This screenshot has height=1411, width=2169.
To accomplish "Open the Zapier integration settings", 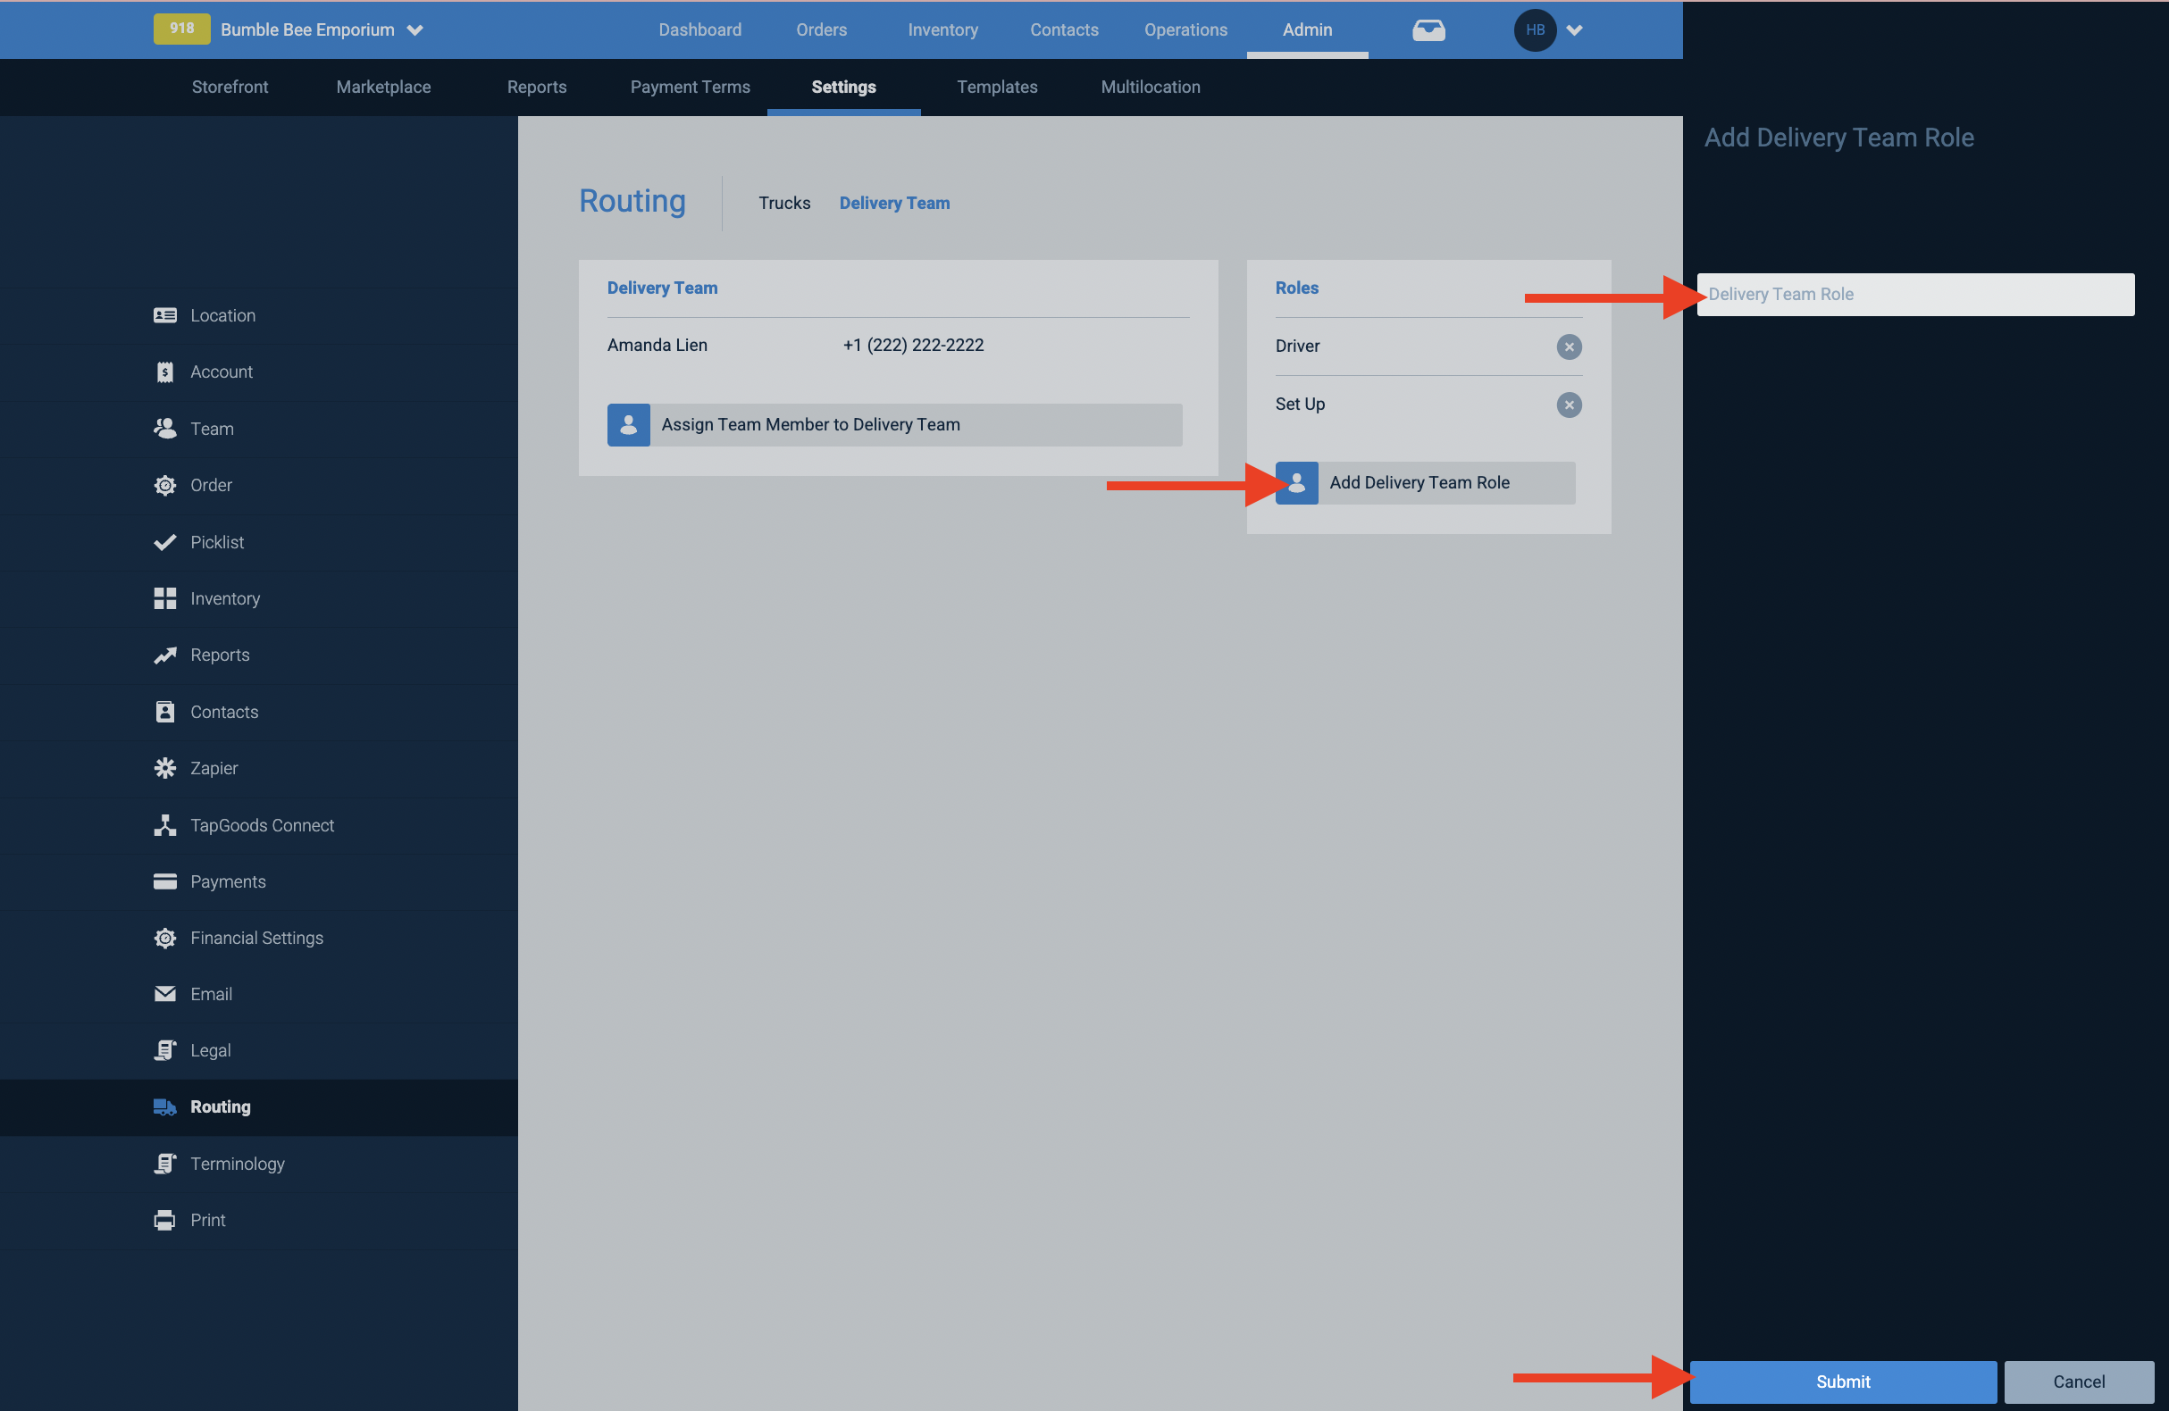I will [x=165, y=768].
